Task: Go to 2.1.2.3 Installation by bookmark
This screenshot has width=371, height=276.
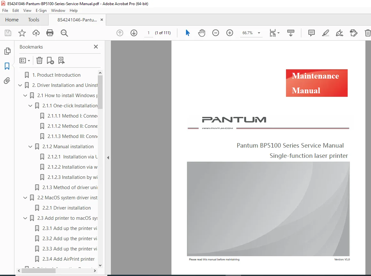Action: click(x=73, y=177)
